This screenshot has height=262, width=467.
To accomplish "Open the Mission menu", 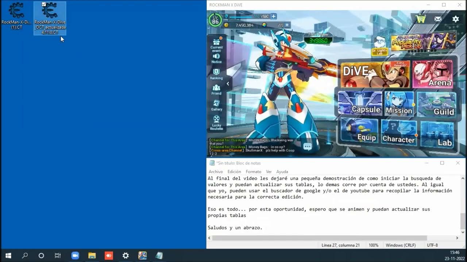I will pyautogui.click(x=399, y=104).
